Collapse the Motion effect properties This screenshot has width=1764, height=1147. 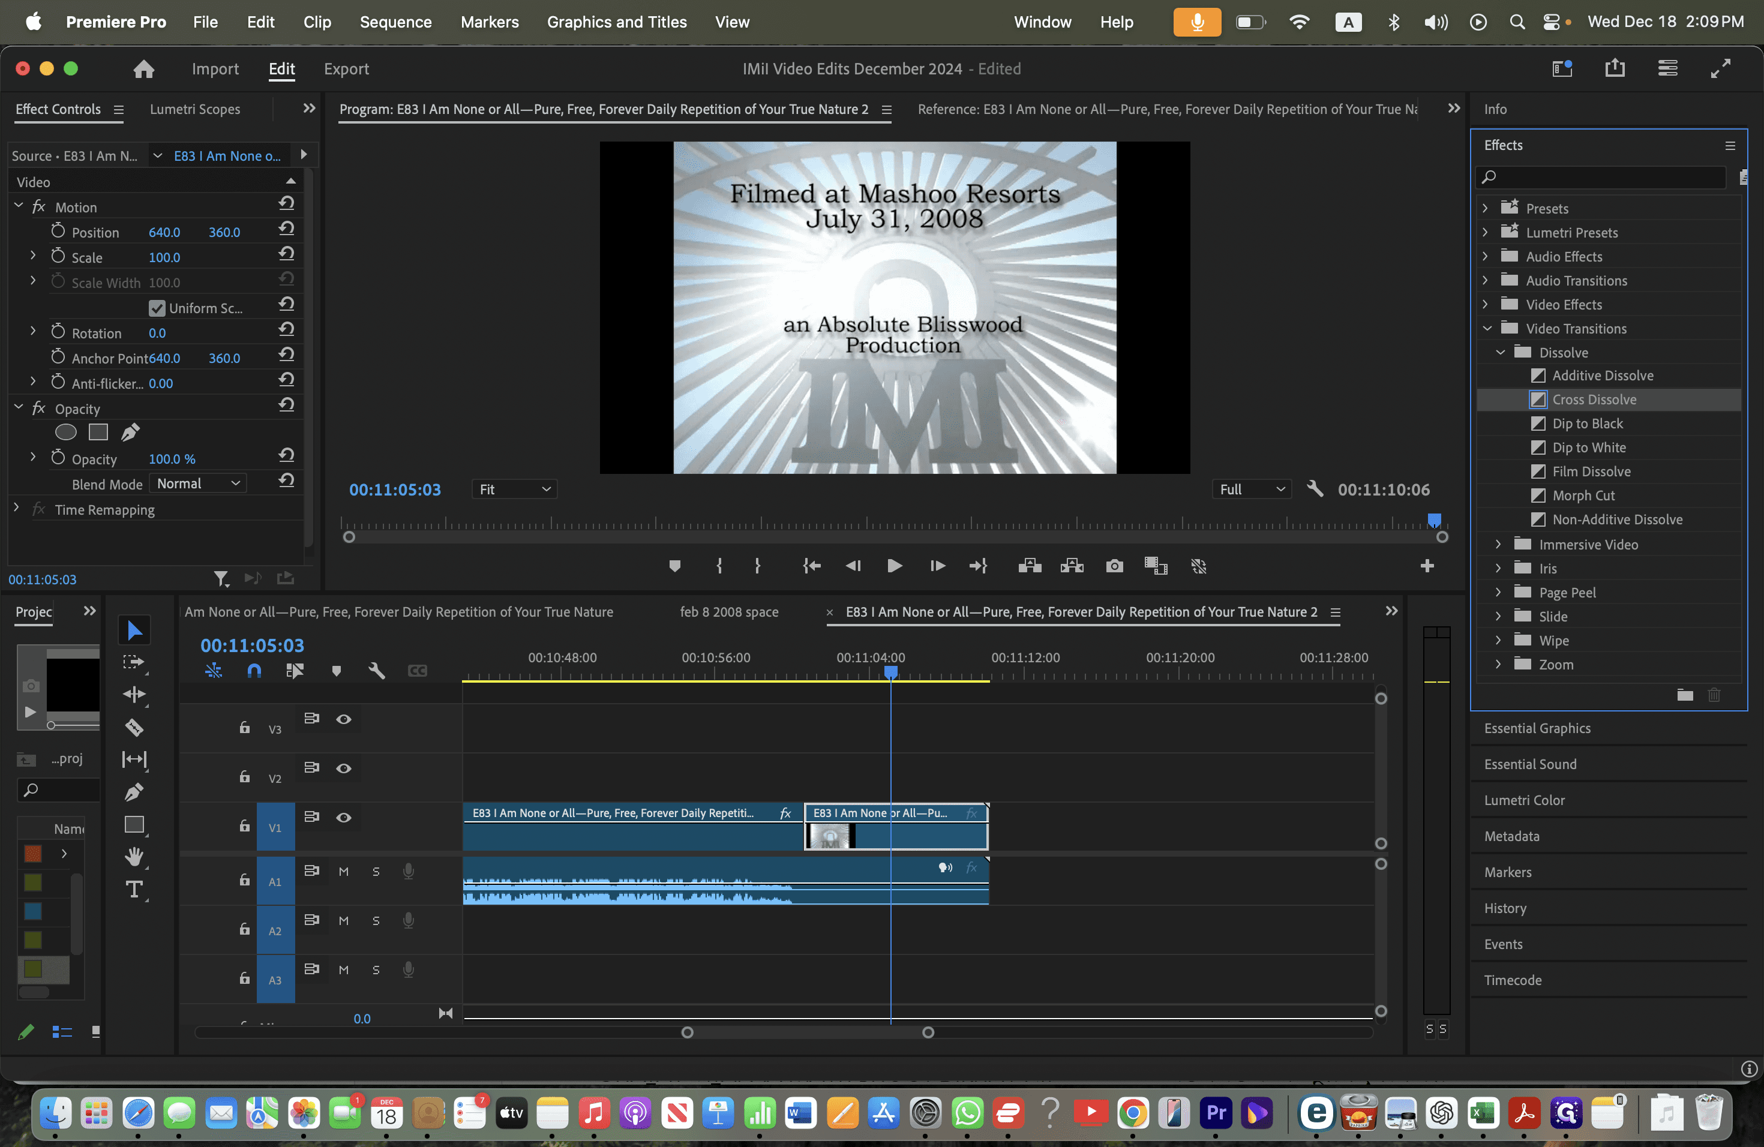19,207
